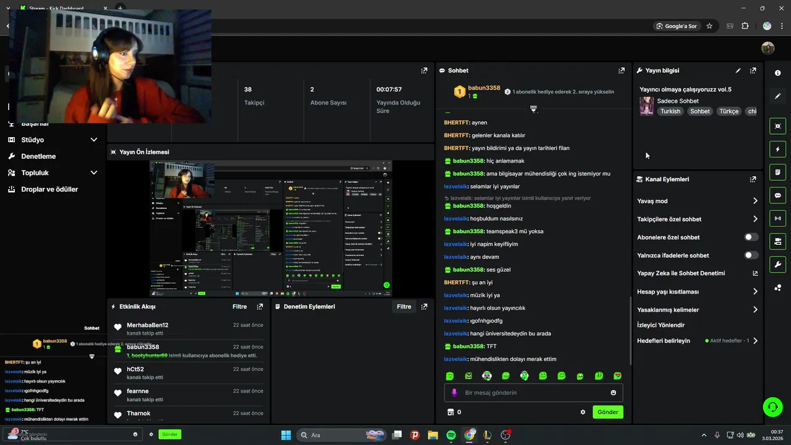The height and width of the screenshot is (445, 791).
Task: Click the Bir mesaj gönderin input field
Action: point(533,392)
